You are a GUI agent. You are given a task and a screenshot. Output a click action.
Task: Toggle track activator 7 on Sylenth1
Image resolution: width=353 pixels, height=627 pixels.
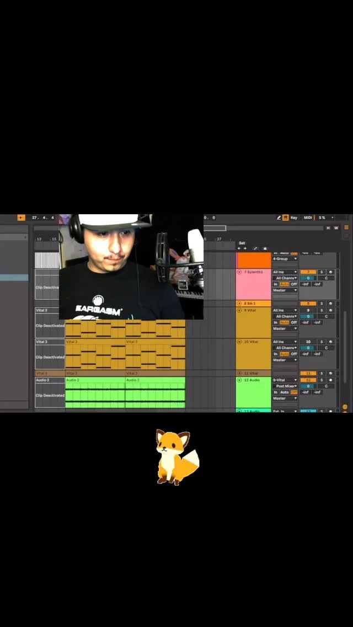[308, 272]
